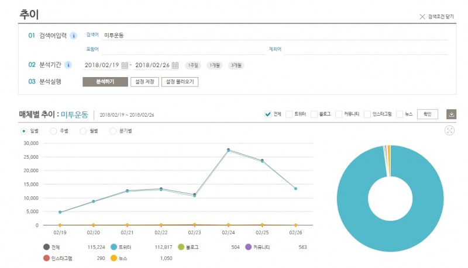
Task: Uncheck the 전체 media checkbox
Action: click(268, 114)
